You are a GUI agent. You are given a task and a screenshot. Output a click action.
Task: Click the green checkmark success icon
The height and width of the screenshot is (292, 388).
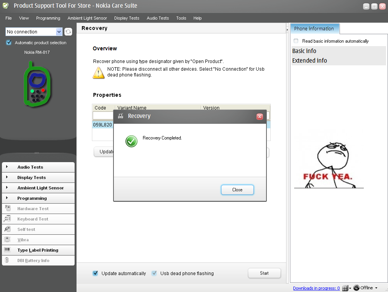tap(132, 141)
